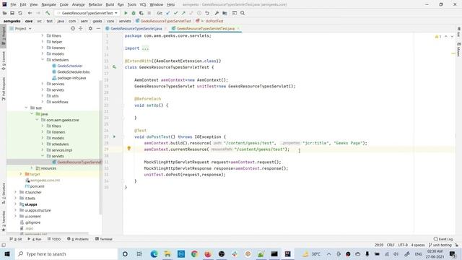Viewport: 462px width, 260px height.
Task: Select the GeeksResourceTypesServletTest.java tab
Action: click(x=206, y=29)
